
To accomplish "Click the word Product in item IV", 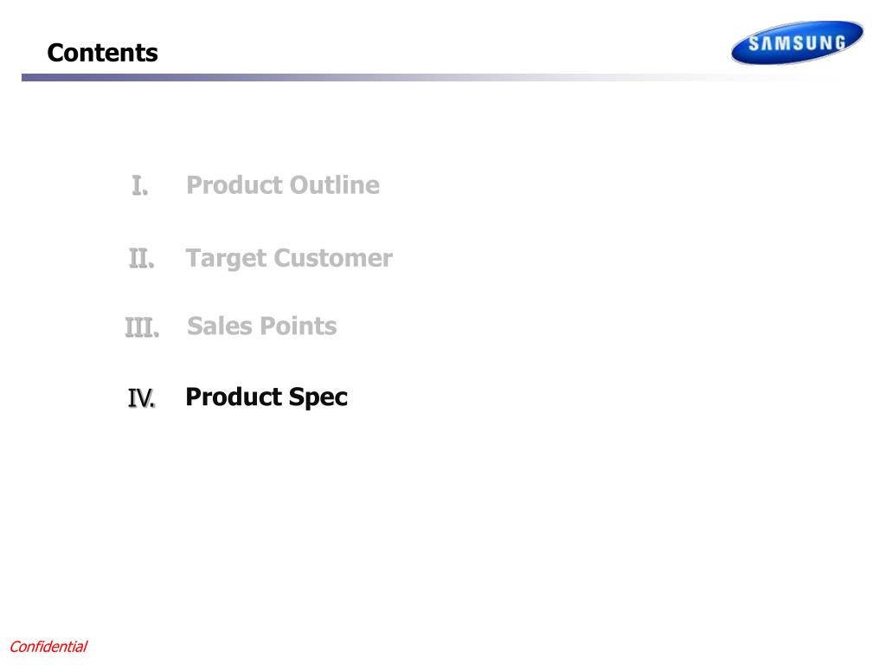I will (234, 397).
